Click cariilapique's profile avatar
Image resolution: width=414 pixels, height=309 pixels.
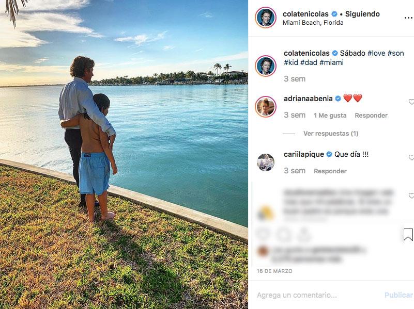pos(266,162)
